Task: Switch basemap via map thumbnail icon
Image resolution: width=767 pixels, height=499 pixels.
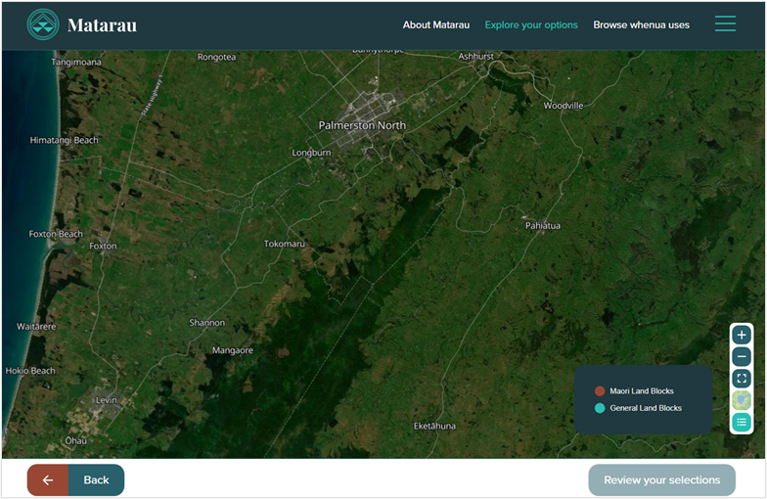Action: [x=742, y=400]
